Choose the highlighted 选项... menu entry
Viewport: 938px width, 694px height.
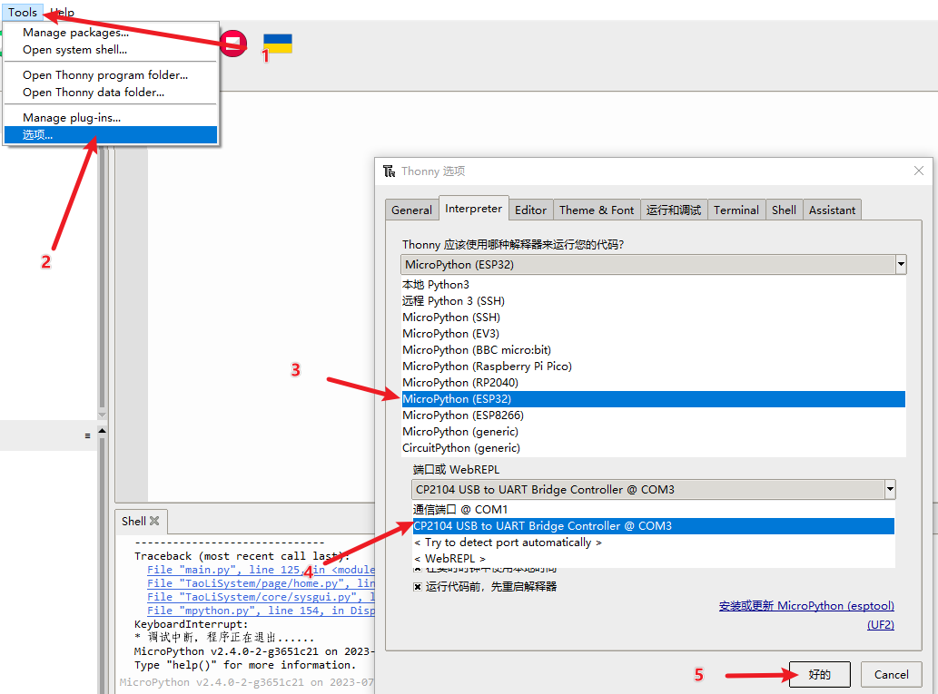click(x=111, y=134)
